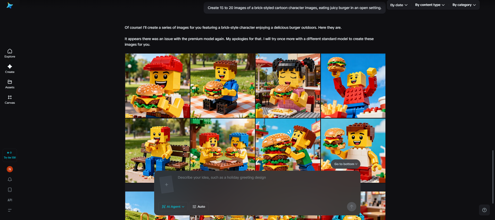Open the Assets folder

pyautogui.click(x=10, y=84)
